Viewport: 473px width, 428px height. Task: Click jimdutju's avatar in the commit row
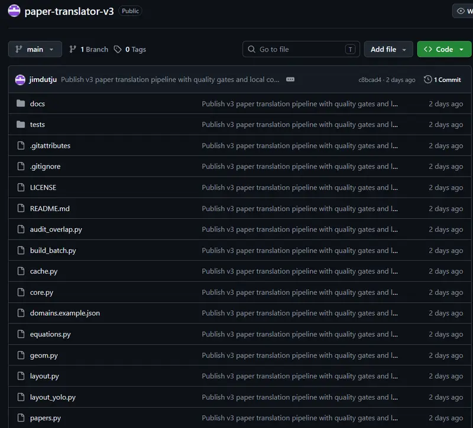[20, 80]
